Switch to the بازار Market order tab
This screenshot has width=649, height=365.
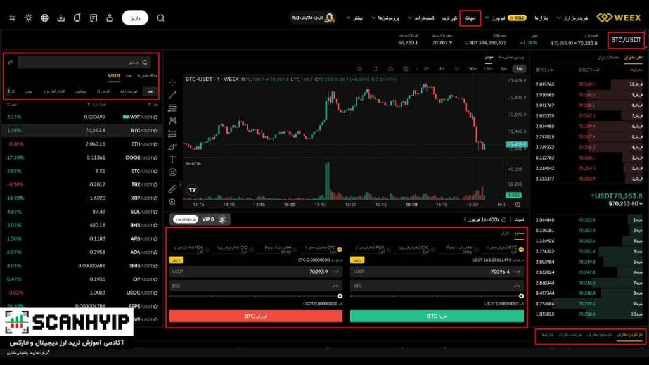pyautogui.click(x=504, y=233)
